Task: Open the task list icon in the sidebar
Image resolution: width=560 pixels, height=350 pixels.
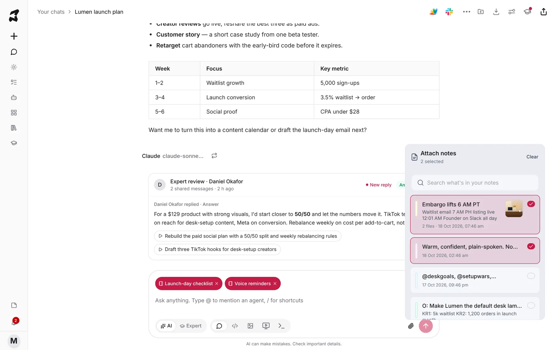Action: pos(14,82)
